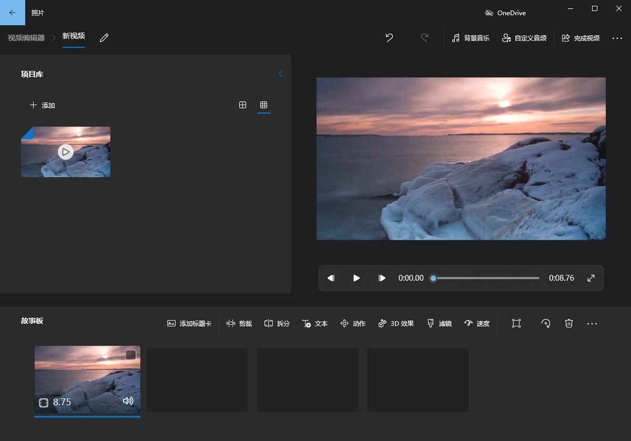This screenshot has height=441, width=631.
Task: Switch project library to medium grid view
Action: point(242,105)
